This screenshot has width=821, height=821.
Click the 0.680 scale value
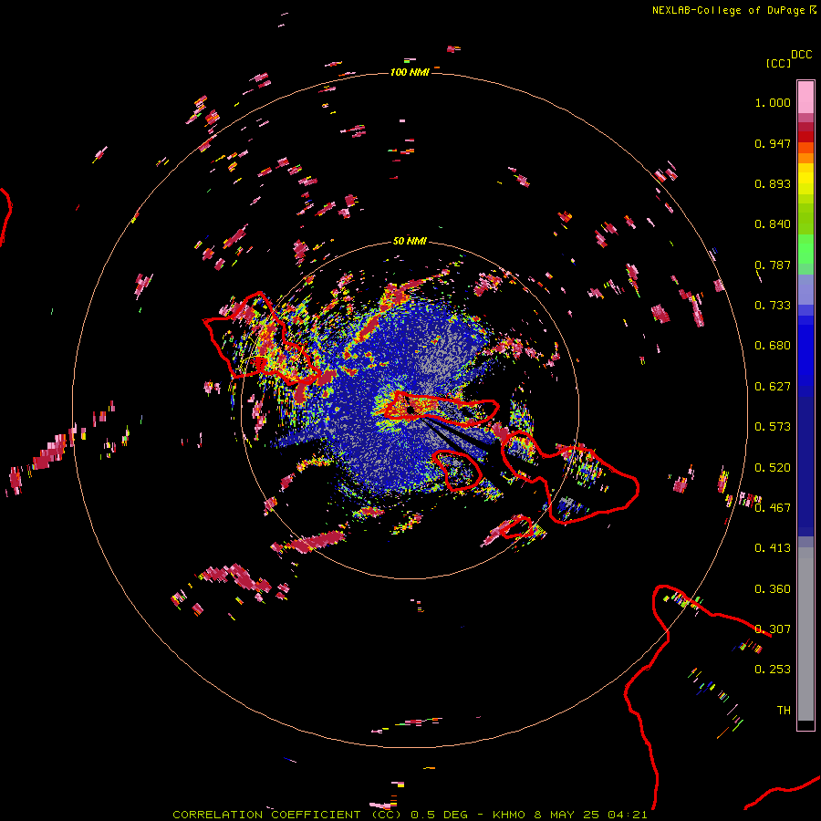[x=773, y=346]
